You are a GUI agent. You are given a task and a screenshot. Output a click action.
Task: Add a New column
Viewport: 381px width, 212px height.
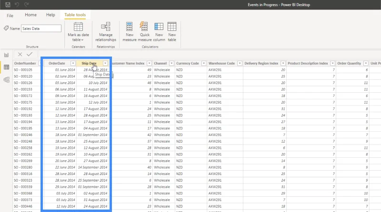(x=159, y=32)
